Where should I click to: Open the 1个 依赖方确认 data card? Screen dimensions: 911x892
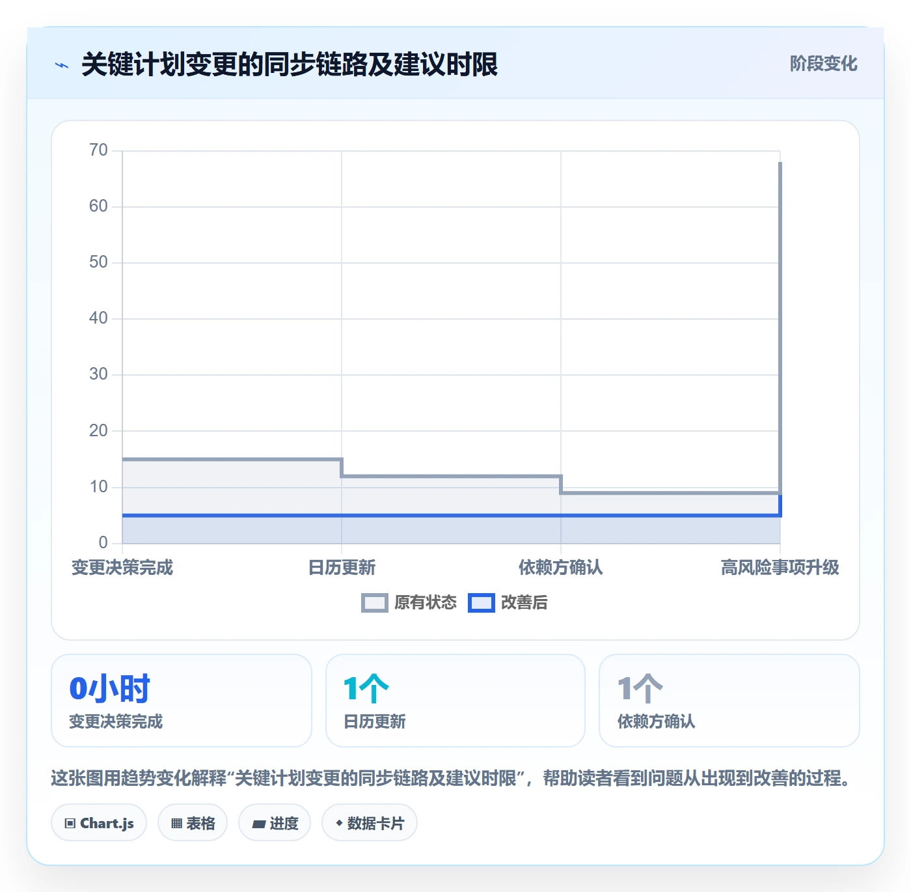click(729, 701)
